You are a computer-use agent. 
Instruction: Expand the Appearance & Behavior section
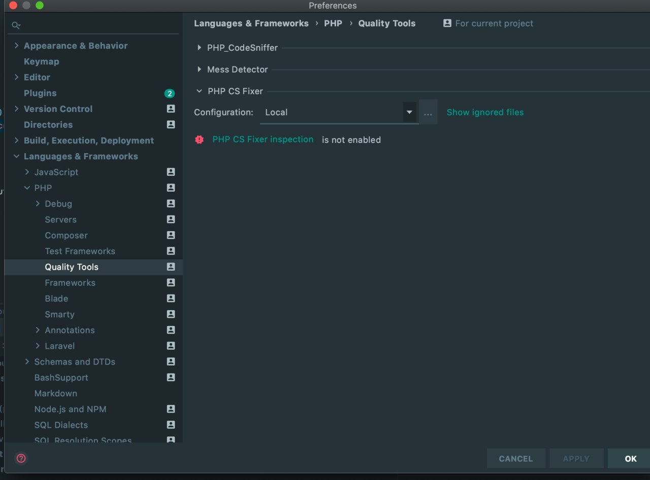click(x=17, y=46)
